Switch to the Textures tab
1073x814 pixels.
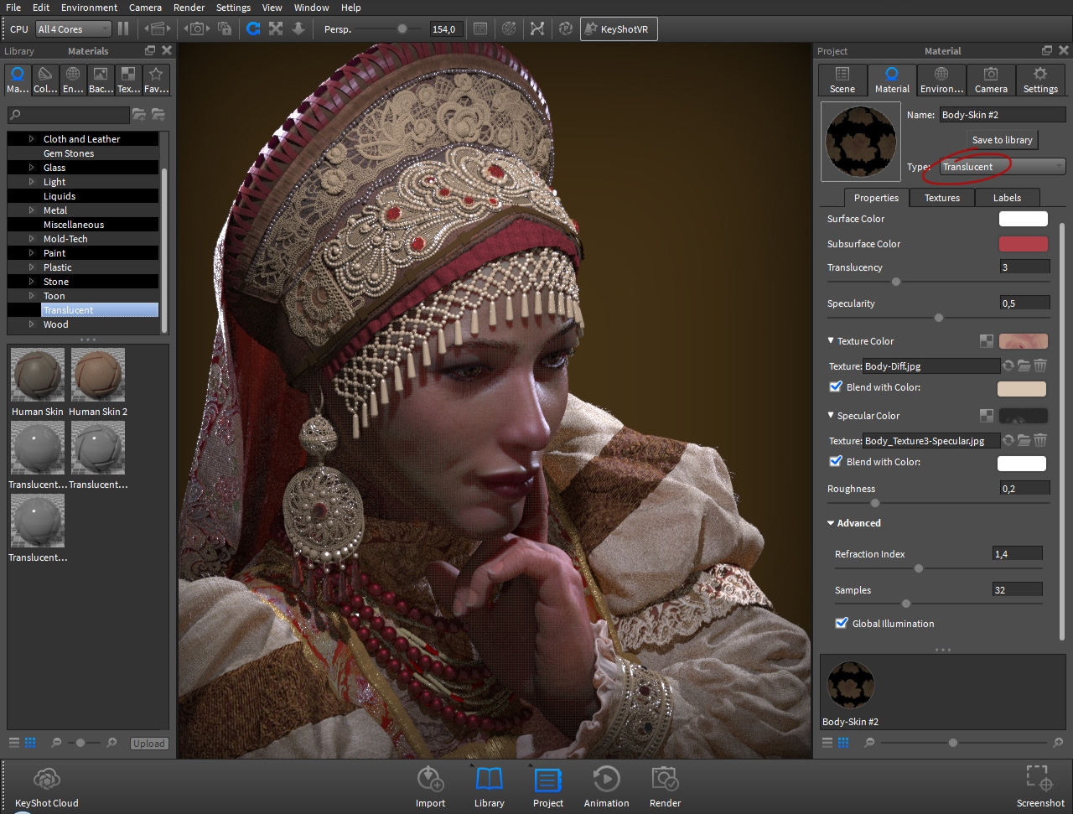pyautogui.click(x=941, y=198)
